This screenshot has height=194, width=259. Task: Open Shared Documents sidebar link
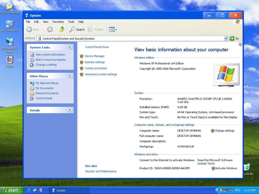pyautogui.click(x=47, y=93)
